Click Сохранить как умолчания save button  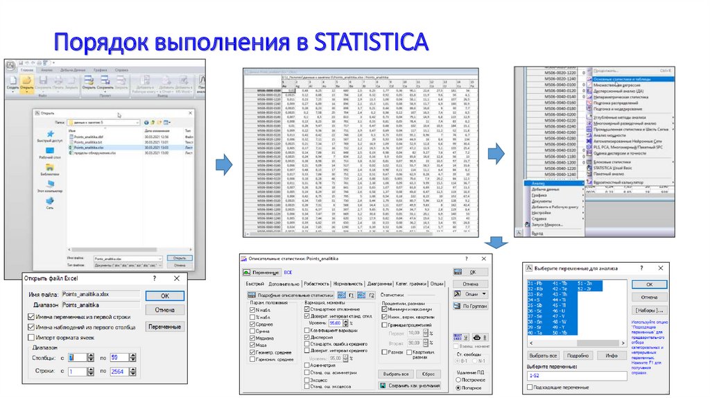[410, 386]
